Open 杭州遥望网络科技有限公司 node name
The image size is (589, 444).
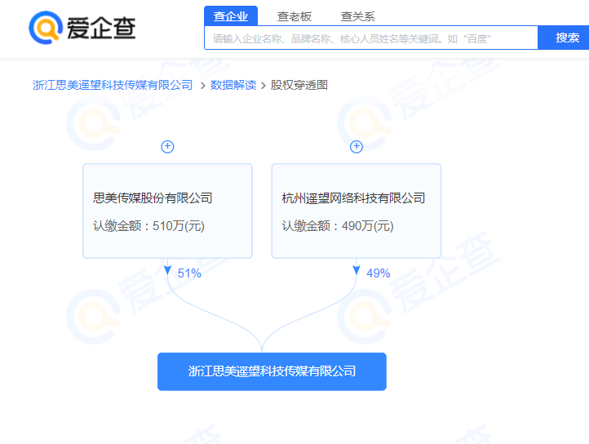pos(353,198)
